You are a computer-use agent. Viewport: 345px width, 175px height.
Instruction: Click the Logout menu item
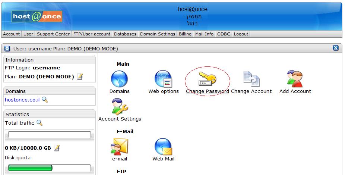[241, 34]
